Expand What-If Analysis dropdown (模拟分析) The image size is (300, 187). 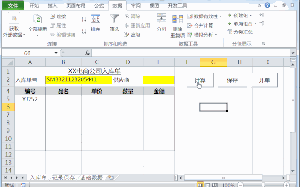pos(216,35)
